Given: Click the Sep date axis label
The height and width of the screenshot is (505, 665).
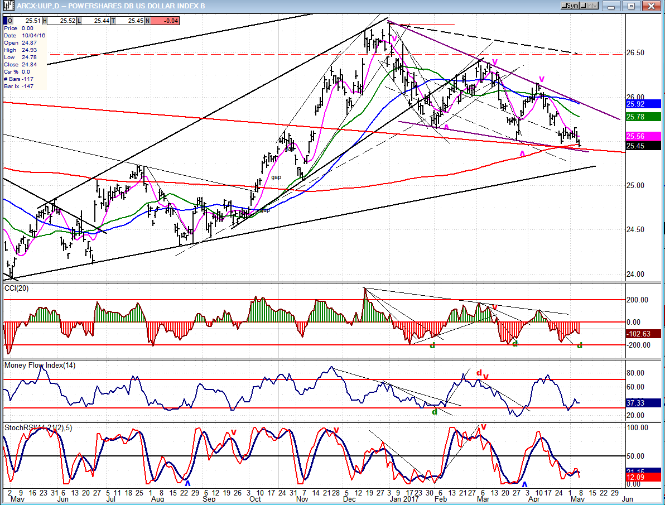Looking at the screenshot, I should 209,499.
